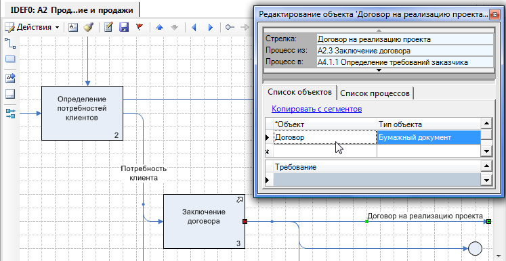Image resolution: width=506 pixels, height=261 pixels.
Task: Click the red flag toolbar icon
Action: coord(140,28)
